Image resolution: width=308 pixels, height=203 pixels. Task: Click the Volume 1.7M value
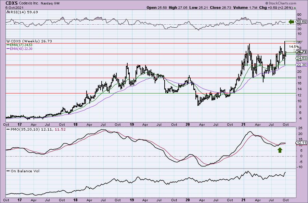pos(245,8)
